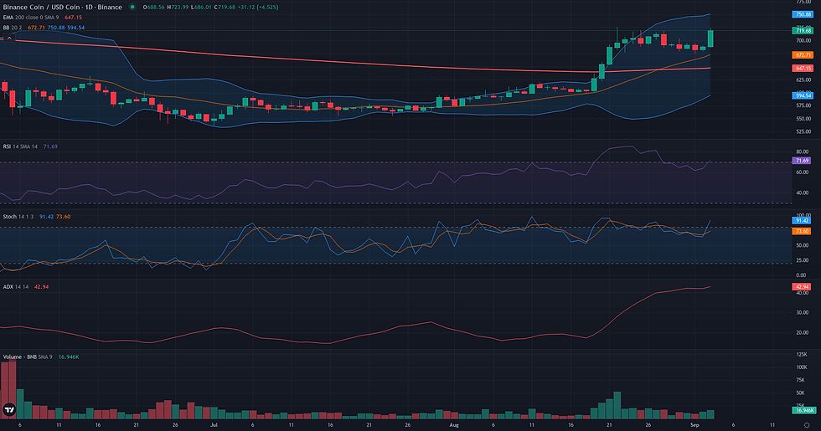Open chart settings gear icon
This screenshot has width=821, height=431.
[807, 425]
